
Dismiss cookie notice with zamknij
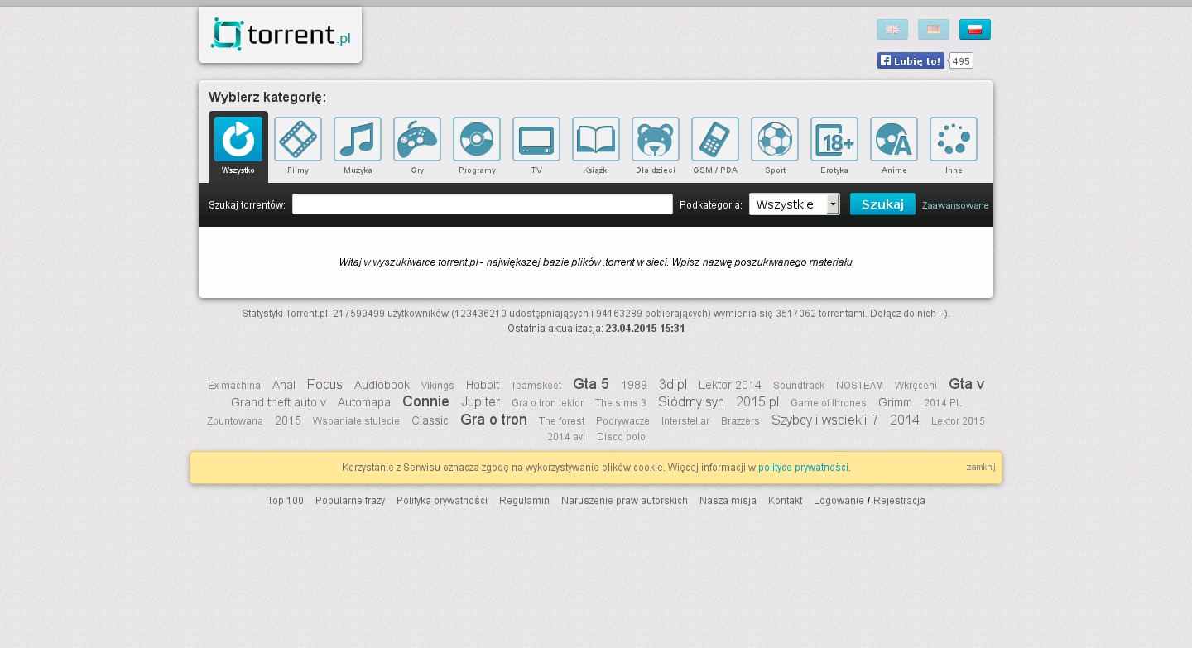tap(980, 467)
